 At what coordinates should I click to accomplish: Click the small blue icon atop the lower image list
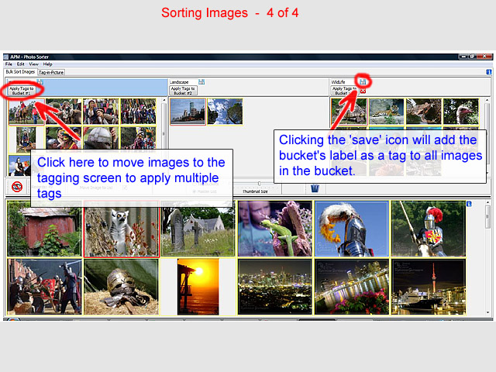coord(469,204)
